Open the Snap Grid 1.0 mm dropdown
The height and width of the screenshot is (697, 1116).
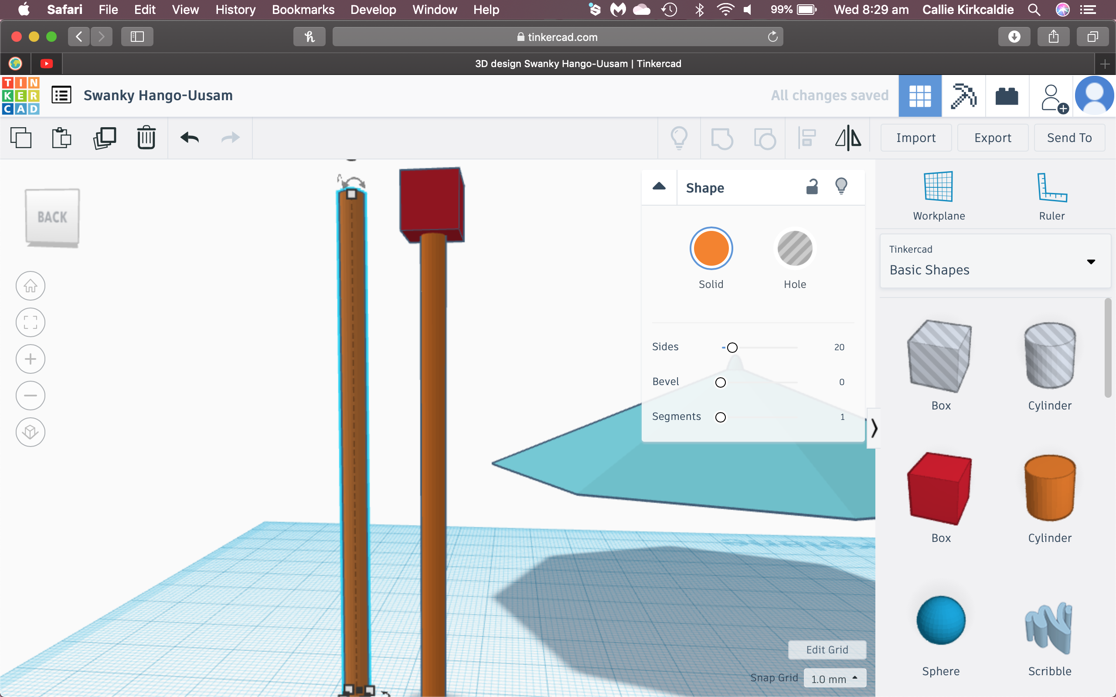[x=835, y=679]
